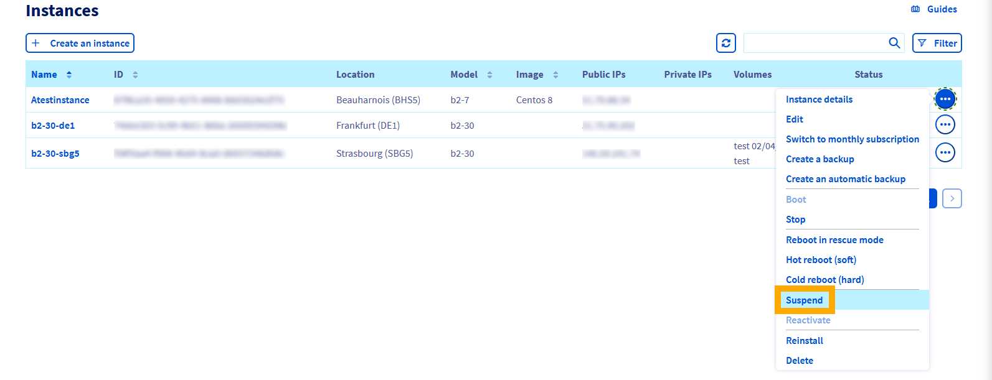Open actions menu for b2-30-de1 row

[x=945, y=125]
